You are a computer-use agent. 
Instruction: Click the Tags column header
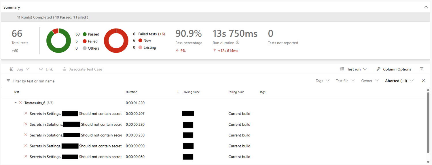coord(262,92)
